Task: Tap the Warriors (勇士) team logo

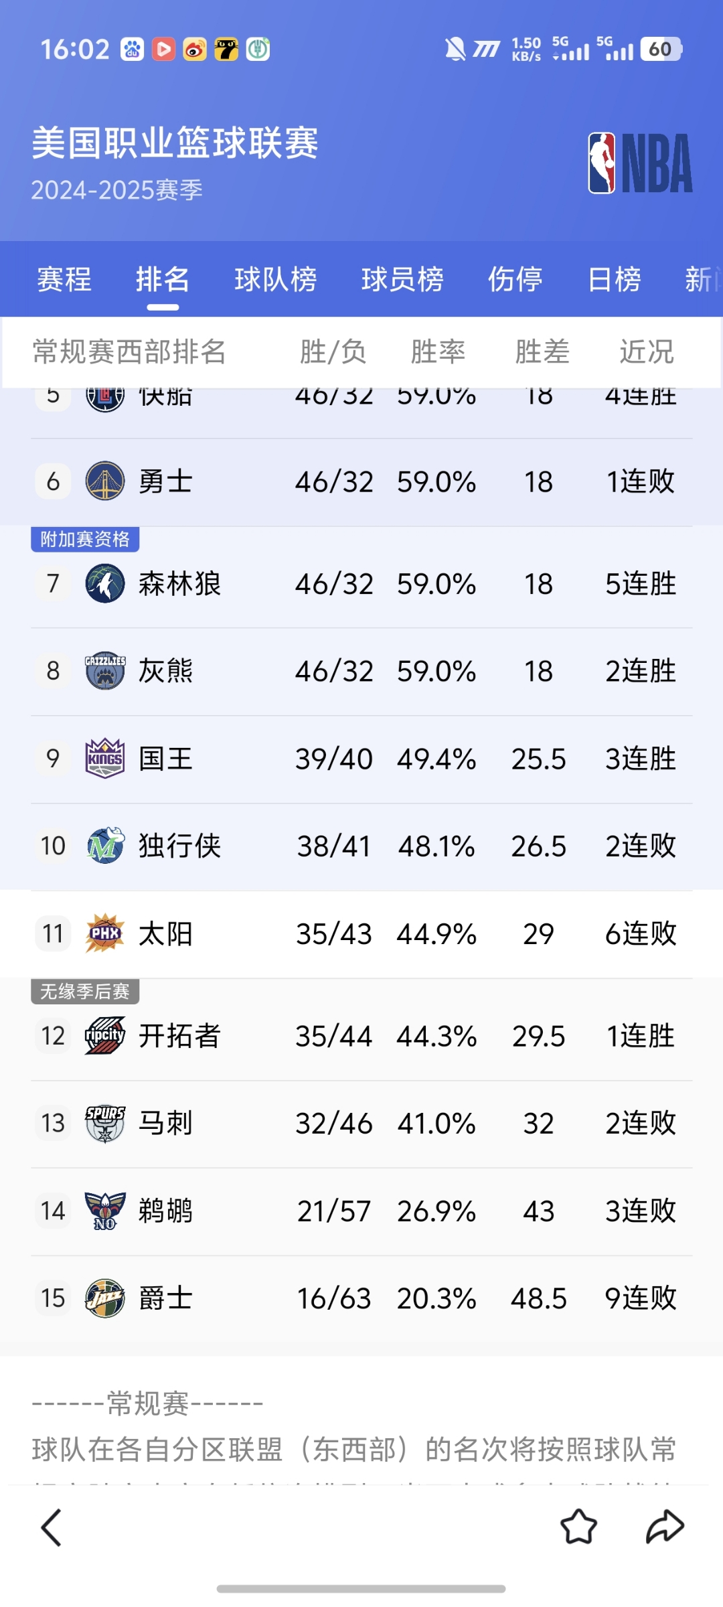Action: tap(104, 481)
